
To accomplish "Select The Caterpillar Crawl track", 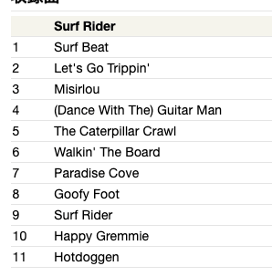I will [115, 131].
